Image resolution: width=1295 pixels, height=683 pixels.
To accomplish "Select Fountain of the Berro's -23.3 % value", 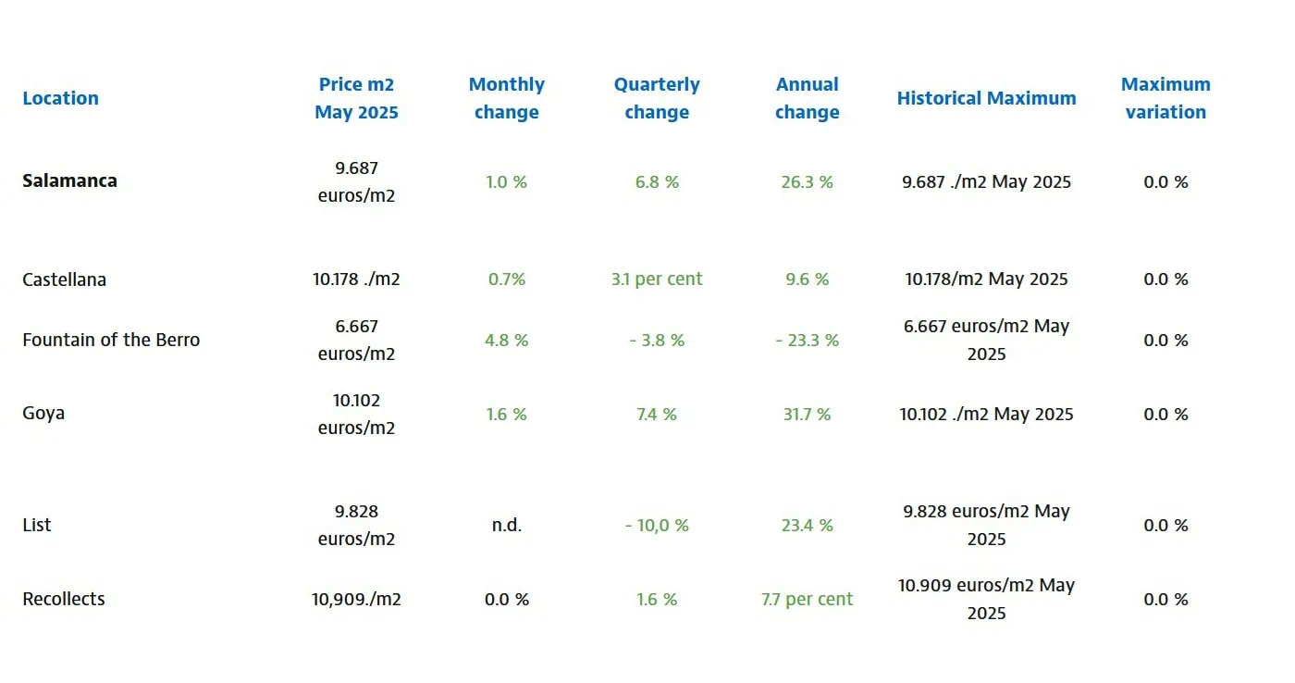I will point(807,341).
